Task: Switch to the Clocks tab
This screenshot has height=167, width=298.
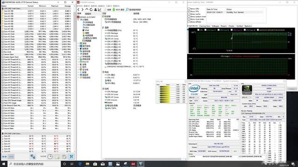Action: 231,26
